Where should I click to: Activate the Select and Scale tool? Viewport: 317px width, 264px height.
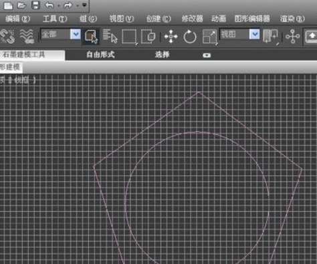point(210,37)
